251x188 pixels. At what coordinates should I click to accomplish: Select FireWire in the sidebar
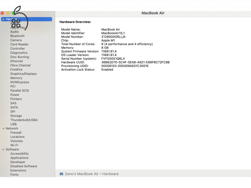click(16, 70)
